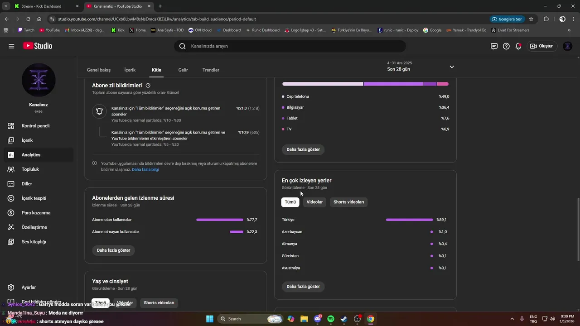This screenshot has width=580, height=326.
Task: Open Topluluk in the sidebar
Action: pos(39,169)
